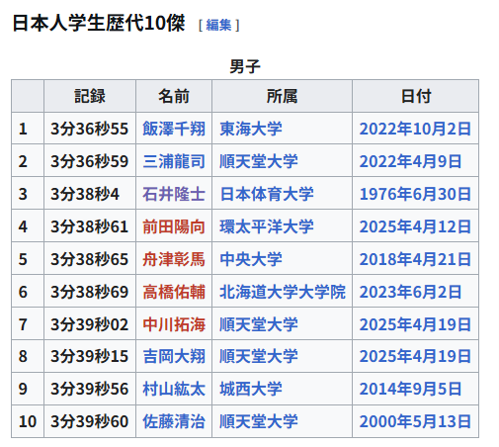Open the 三浦龍司 name link
The image size is (499, 447).
(x=174, y=161)
